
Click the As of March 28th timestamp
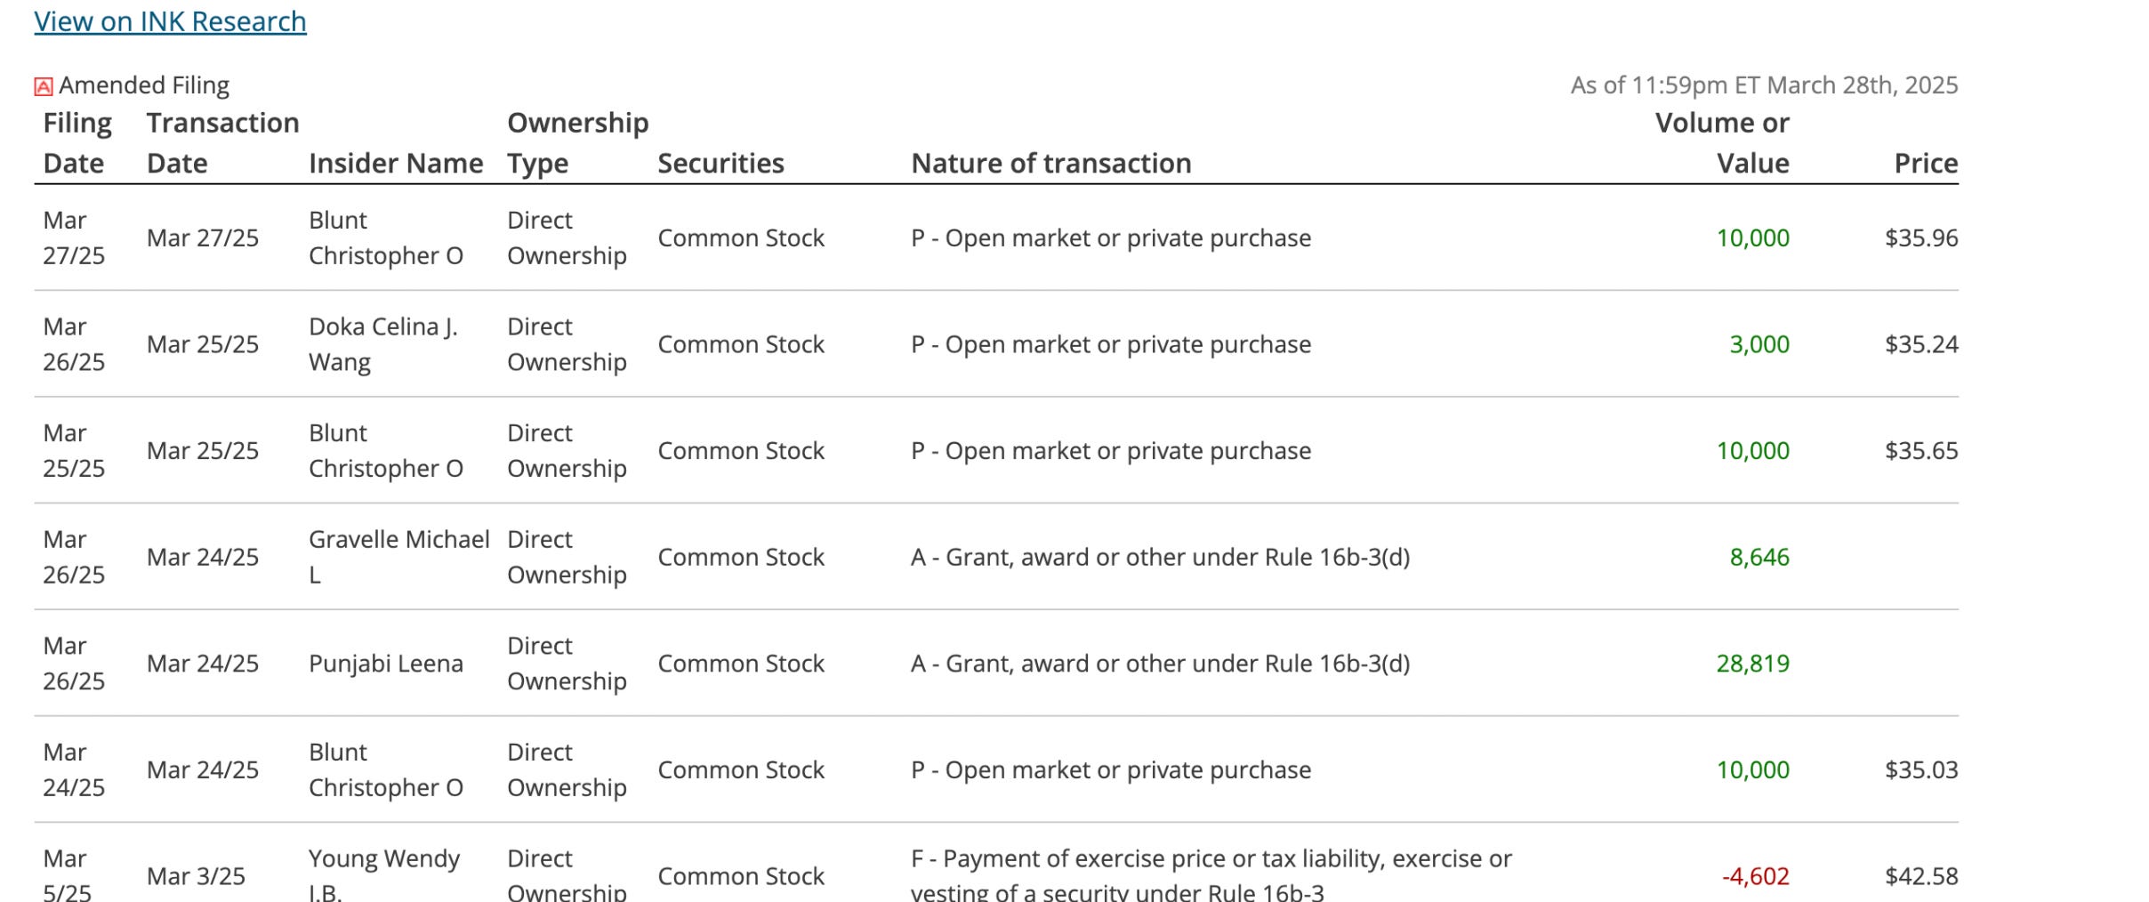click(x=1764, y=85)
